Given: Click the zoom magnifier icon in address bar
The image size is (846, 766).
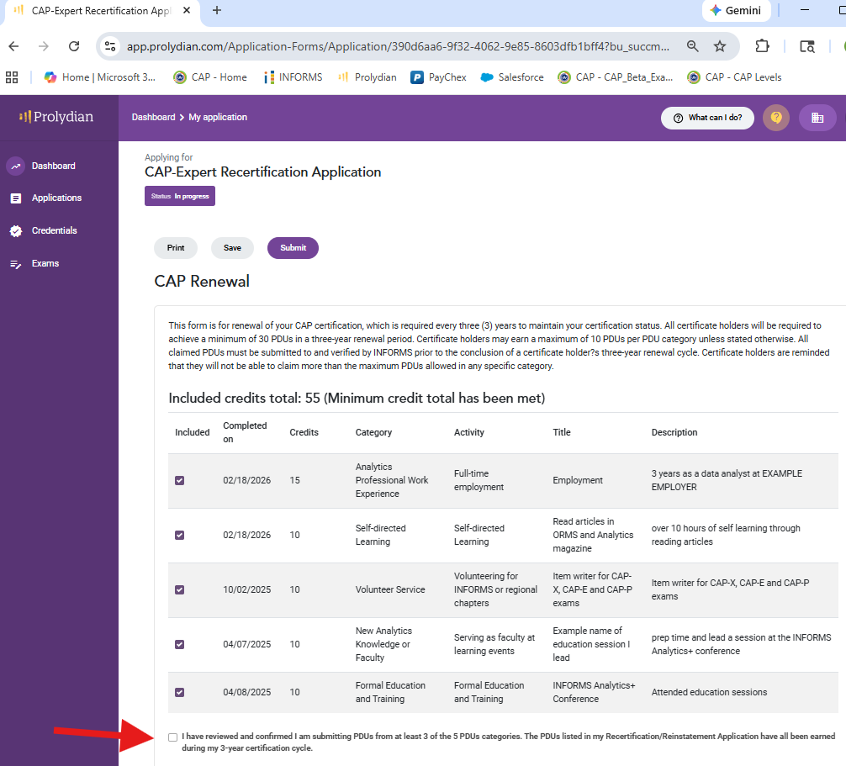Looking at the screenshot, I should 692,46.
